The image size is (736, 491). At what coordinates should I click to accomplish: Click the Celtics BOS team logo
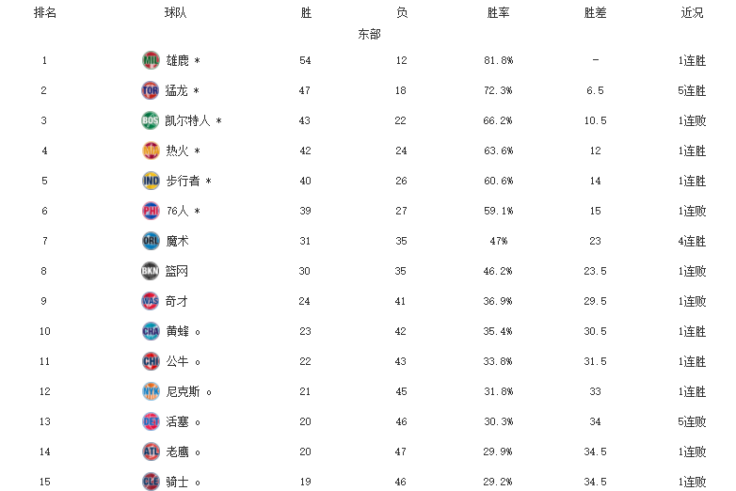coord(151,120)
